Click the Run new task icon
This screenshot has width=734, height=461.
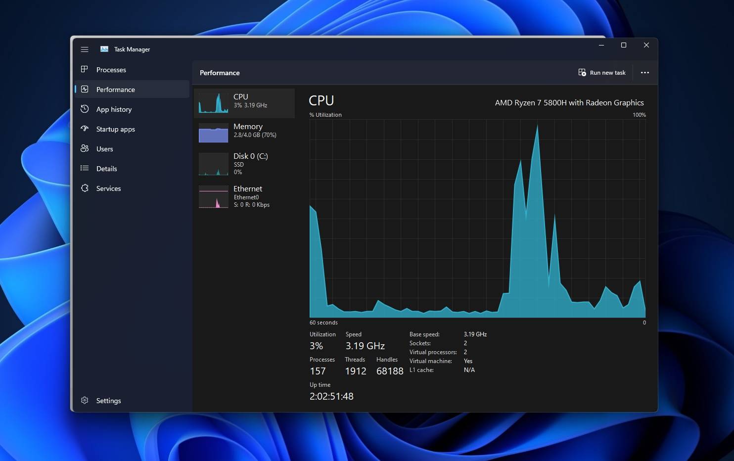(582, 72)
